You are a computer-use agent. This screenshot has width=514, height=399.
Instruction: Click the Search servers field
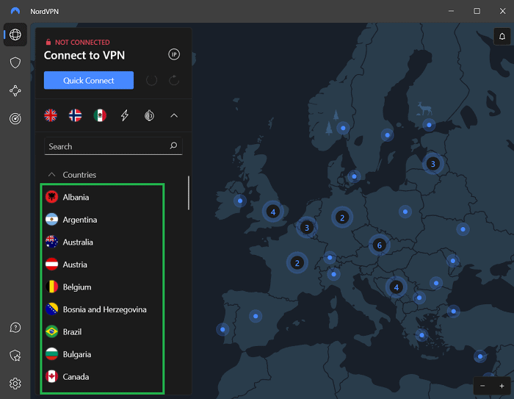[x=106, y=146]
